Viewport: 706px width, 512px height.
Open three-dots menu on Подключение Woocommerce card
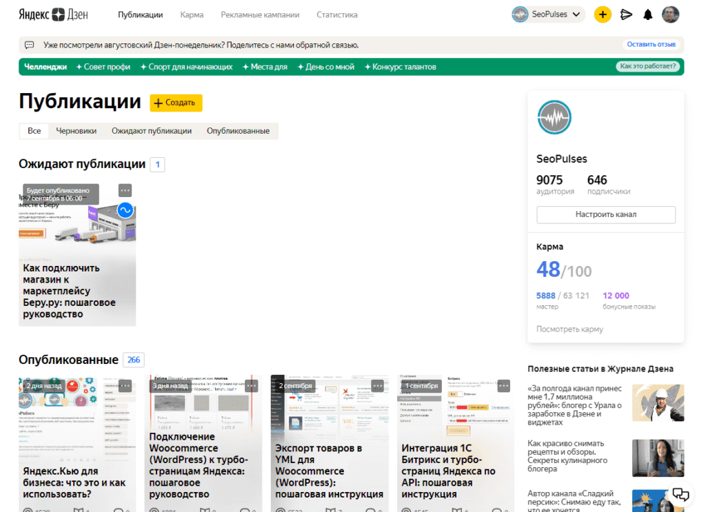[251, 386]
